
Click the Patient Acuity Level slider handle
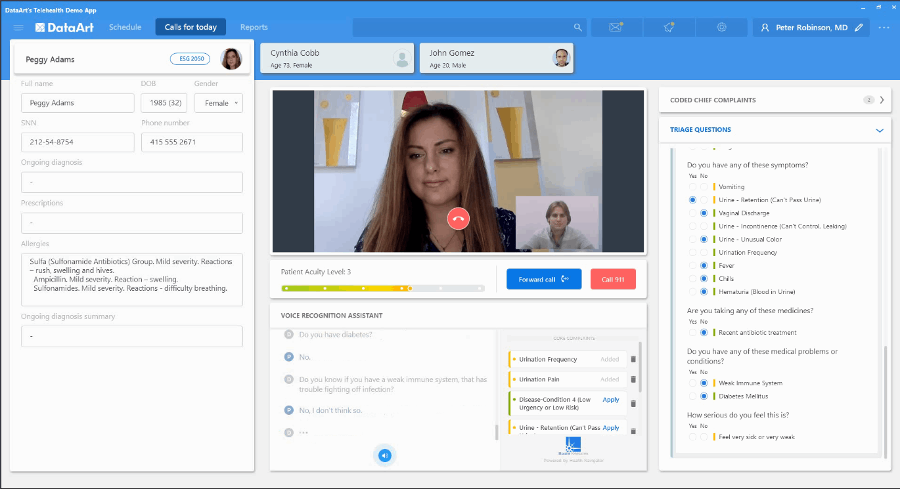410,288
